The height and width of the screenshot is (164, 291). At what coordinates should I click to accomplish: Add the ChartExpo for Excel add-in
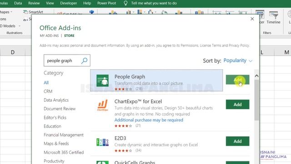pyautogui.click(x=237, y=104)
